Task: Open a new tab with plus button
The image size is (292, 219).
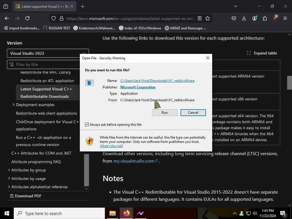Action: pyautogui.click(x=83, y=7)
